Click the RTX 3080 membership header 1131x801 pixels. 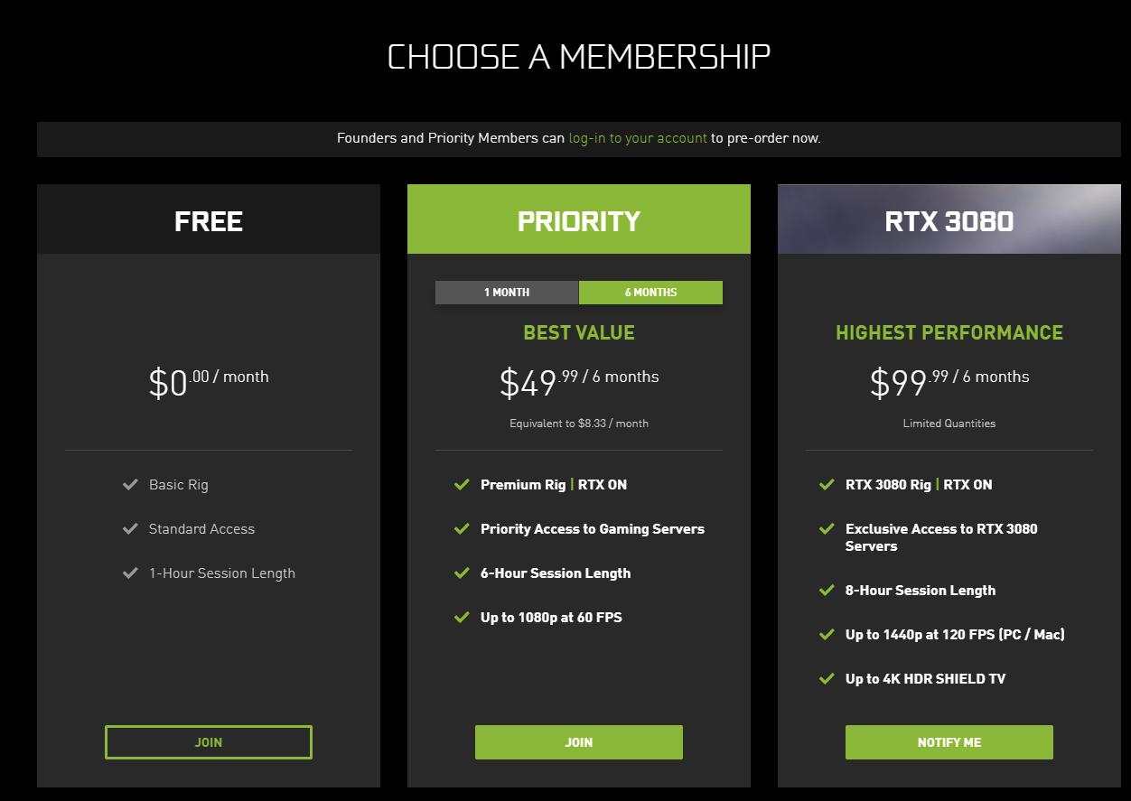[949, 219]
